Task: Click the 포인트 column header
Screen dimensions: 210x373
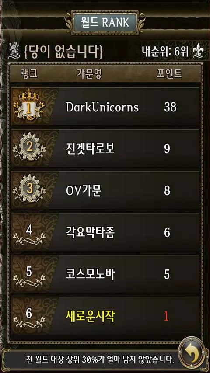Action: [x=169, y=74]
